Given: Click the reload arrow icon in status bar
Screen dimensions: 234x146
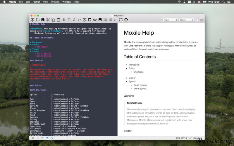Looking at the screenshot, I should pos(37,138).
